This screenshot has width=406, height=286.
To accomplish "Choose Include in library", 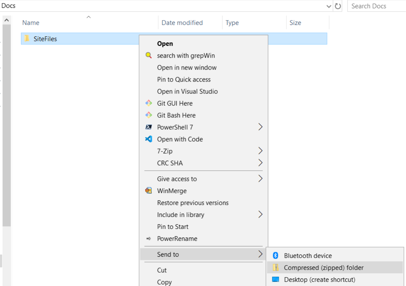I will (204, 215).
